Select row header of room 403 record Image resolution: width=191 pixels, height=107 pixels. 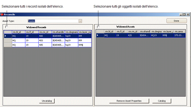pos(8,40)
